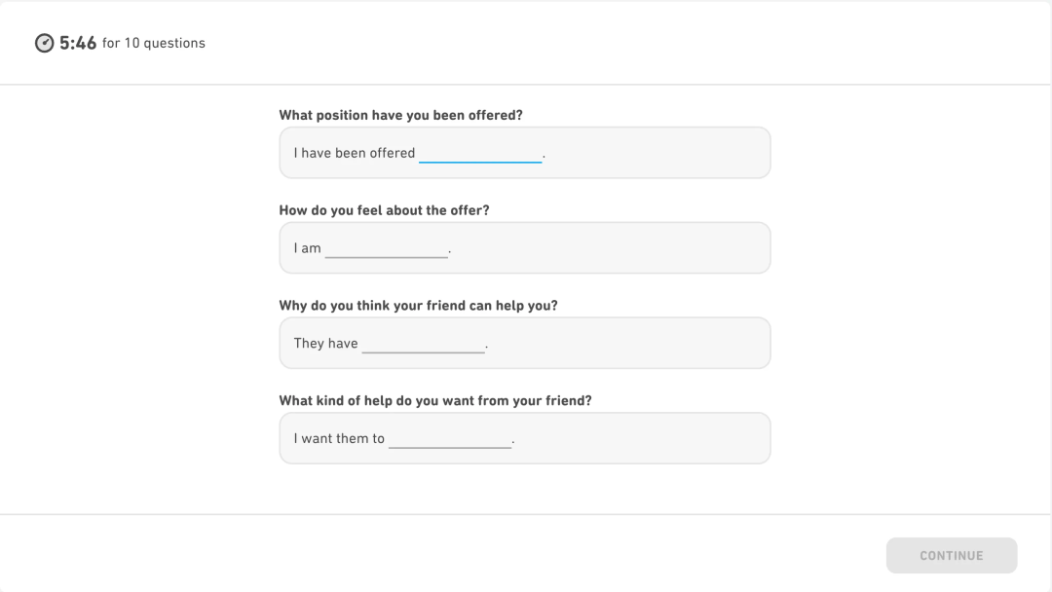This screenshot has height=592, width=1052.
Task: Select the blank after 'They have'
Action: tap(423, 343)
